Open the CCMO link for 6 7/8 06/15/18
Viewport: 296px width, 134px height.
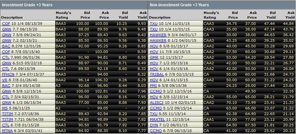156,131
